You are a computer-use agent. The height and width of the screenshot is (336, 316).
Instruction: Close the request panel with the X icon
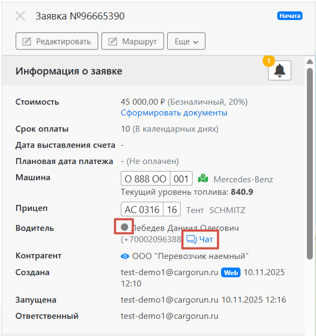click(x=20, y=16)
